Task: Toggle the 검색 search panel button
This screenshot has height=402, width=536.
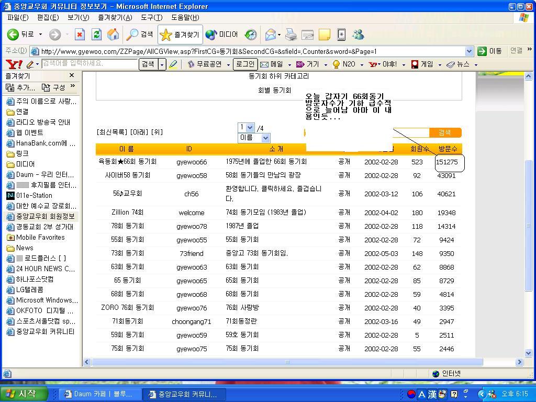Action: tap(140, 35)
